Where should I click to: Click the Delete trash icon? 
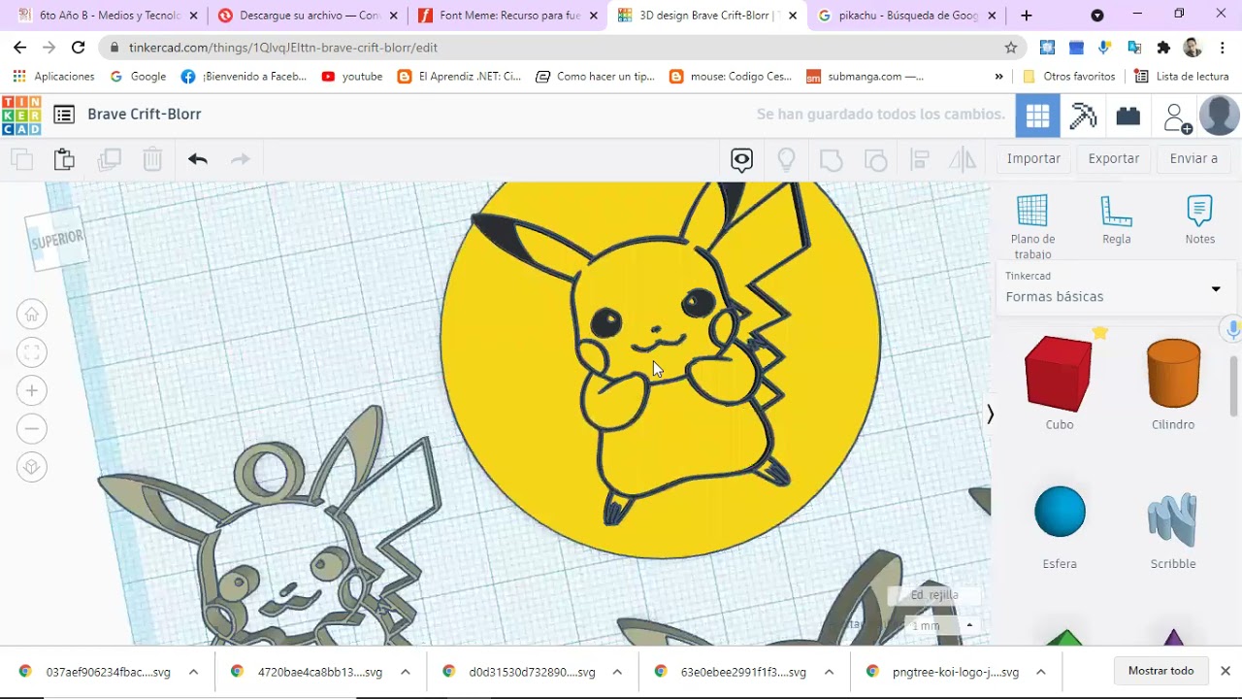pyautogui.click(x=152, y=159)
